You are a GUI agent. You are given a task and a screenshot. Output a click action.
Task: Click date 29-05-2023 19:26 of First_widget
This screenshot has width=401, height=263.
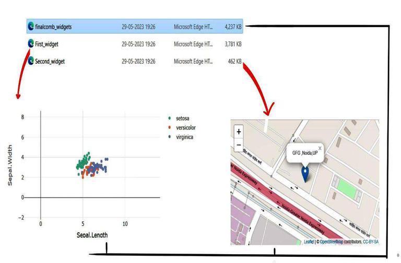coord(138,44)
